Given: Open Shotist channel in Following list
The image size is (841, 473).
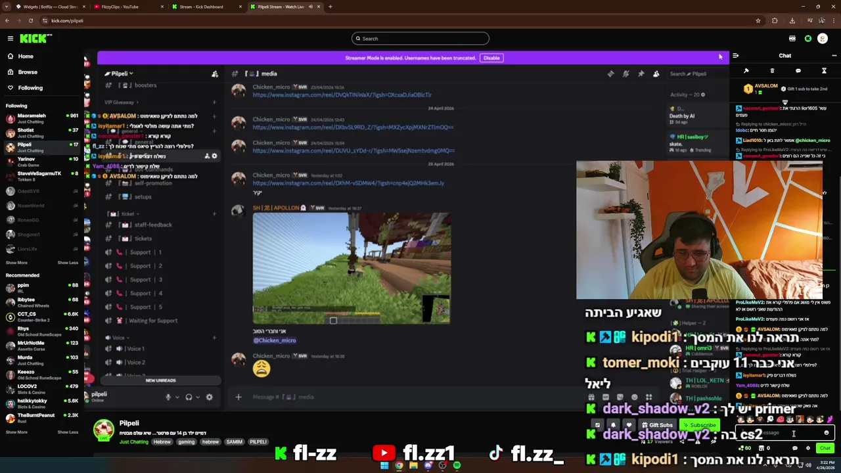Looking at the screenshot, I should (x=41, y=133).
